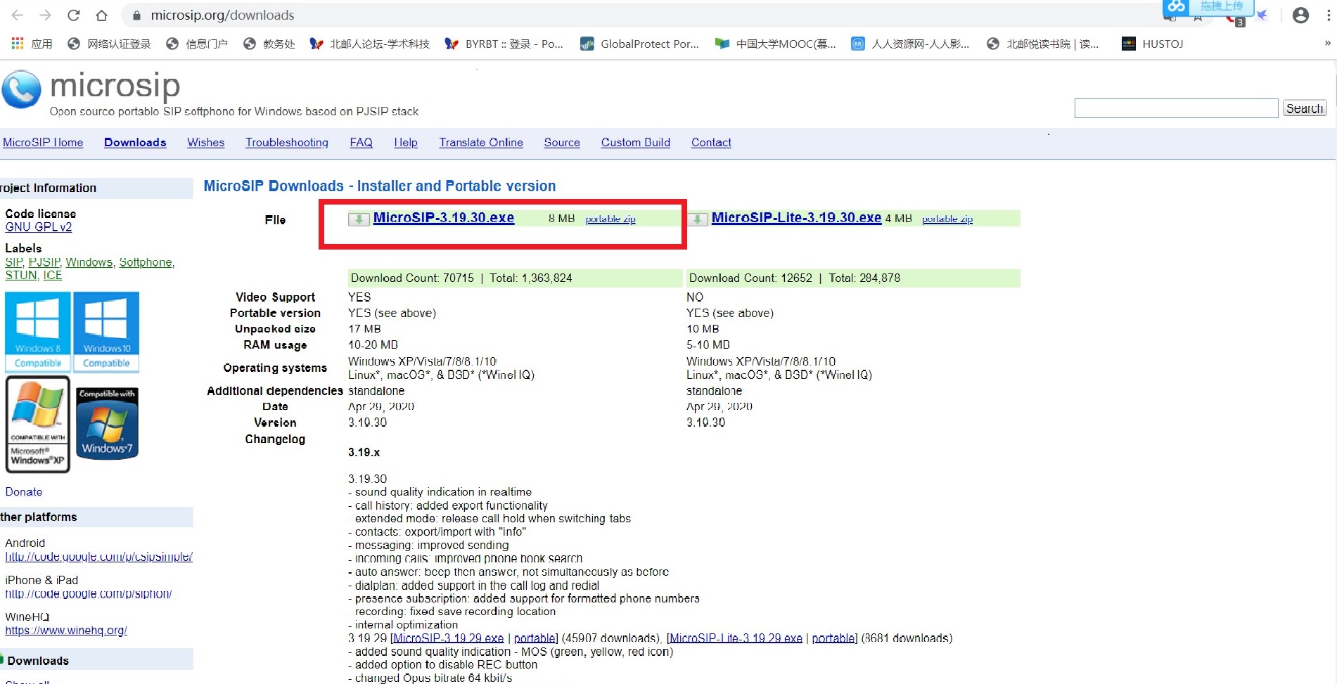Image resolution: width=1337 pixels, height=684 pixels.
Task: Click the blue bird extension icon
Action: (x=1262, y=15)
